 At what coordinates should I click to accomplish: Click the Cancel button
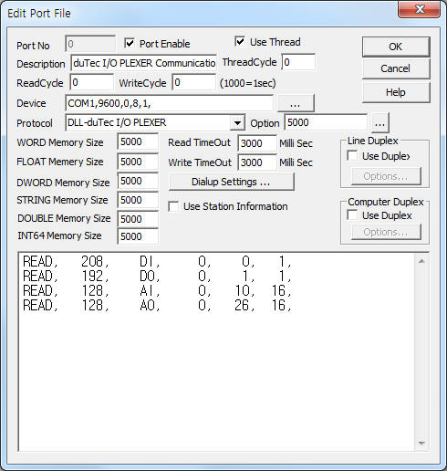[x=396, y=68]
